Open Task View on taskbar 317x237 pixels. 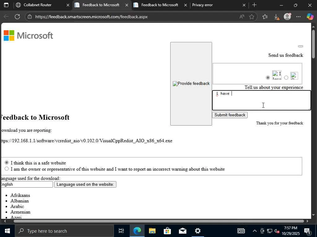(x=121, y=231)
